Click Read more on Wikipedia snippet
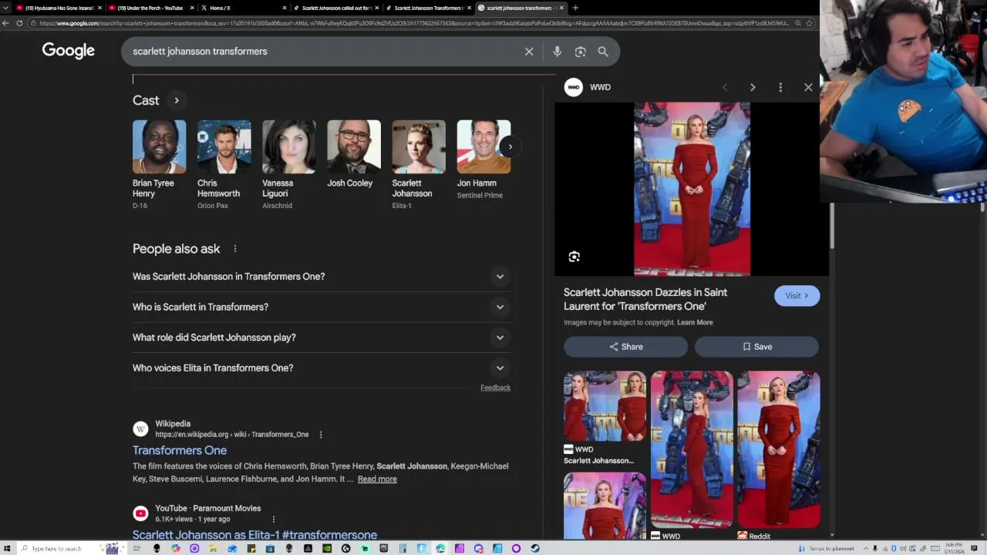The width and height of the screenshot is (987, 555). [377, 479]
